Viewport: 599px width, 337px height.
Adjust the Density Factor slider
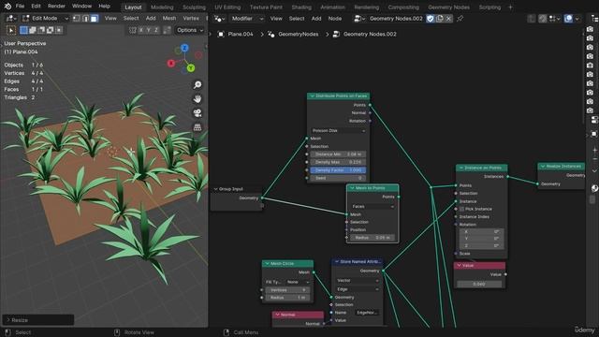pos(338,170)
